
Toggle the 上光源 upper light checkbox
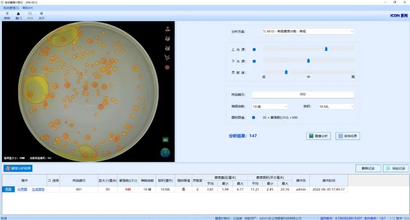[x=254, y=49]
